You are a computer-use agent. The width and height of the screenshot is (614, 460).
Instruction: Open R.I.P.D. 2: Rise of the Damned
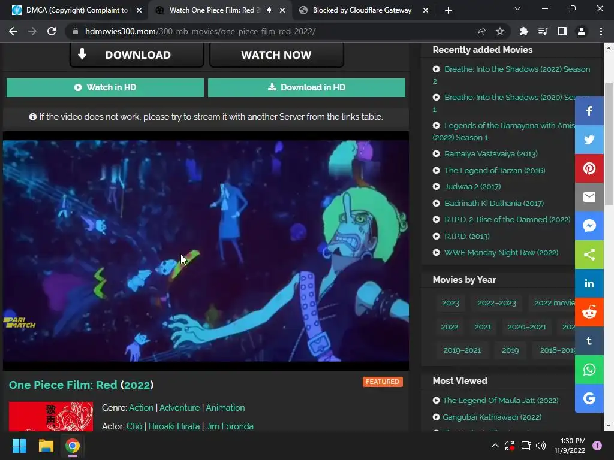[x=507, y=219]
